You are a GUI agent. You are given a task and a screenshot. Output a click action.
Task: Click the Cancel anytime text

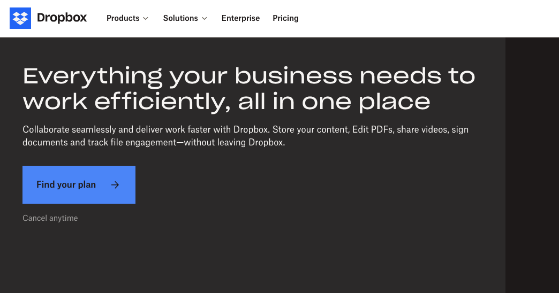50,218
